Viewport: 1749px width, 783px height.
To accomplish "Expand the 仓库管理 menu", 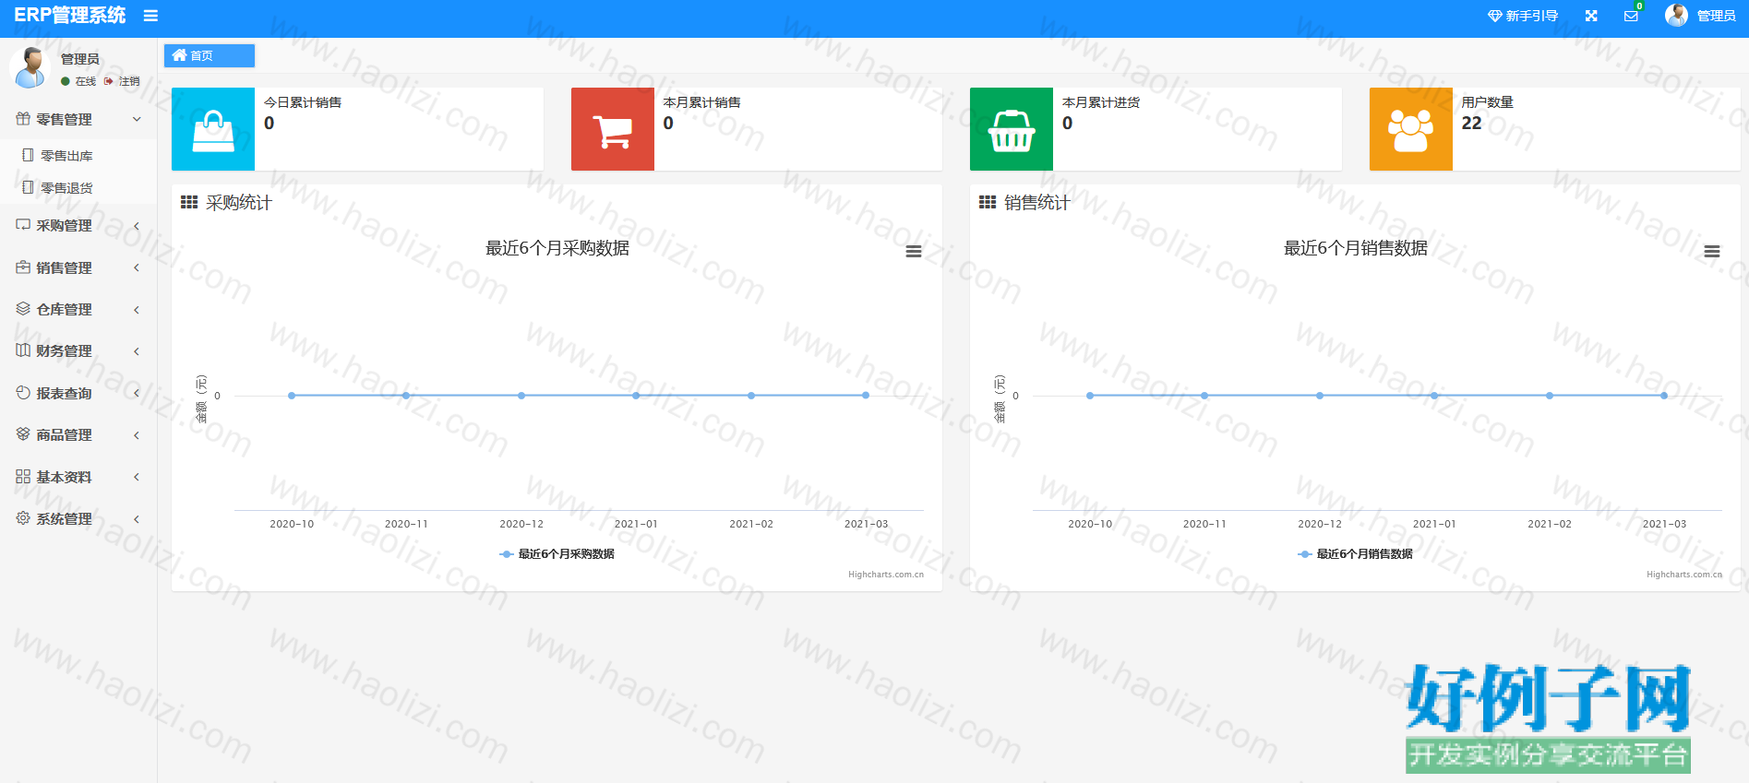I will click(78, 309).
